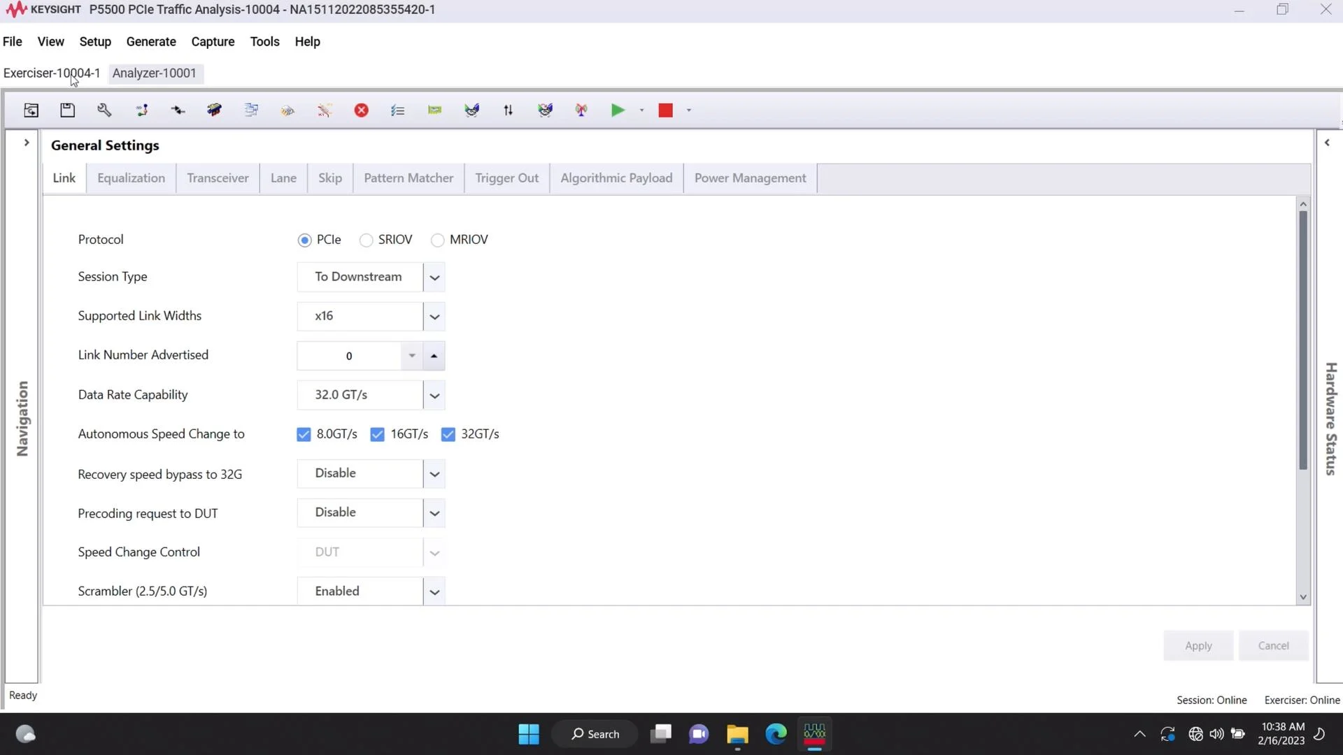Open File Explorer from the taskbar

(x=737, y=734)
